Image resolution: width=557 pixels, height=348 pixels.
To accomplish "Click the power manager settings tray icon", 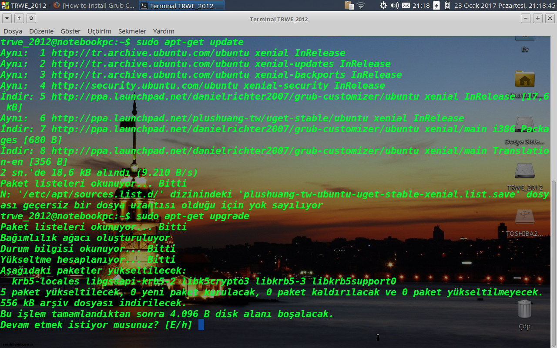I will click(383, 6).
